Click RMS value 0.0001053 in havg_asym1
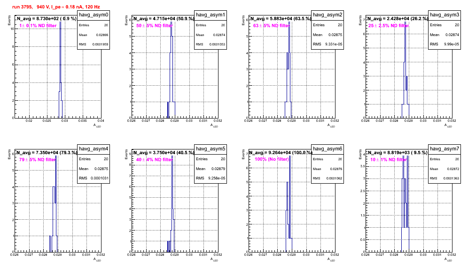This screenshot has height=268, width=468. click(218, 45)
